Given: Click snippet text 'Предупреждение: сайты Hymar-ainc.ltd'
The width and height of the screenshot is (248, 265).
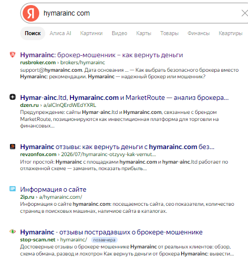Looking at the screenshot, I should [119, 119].
